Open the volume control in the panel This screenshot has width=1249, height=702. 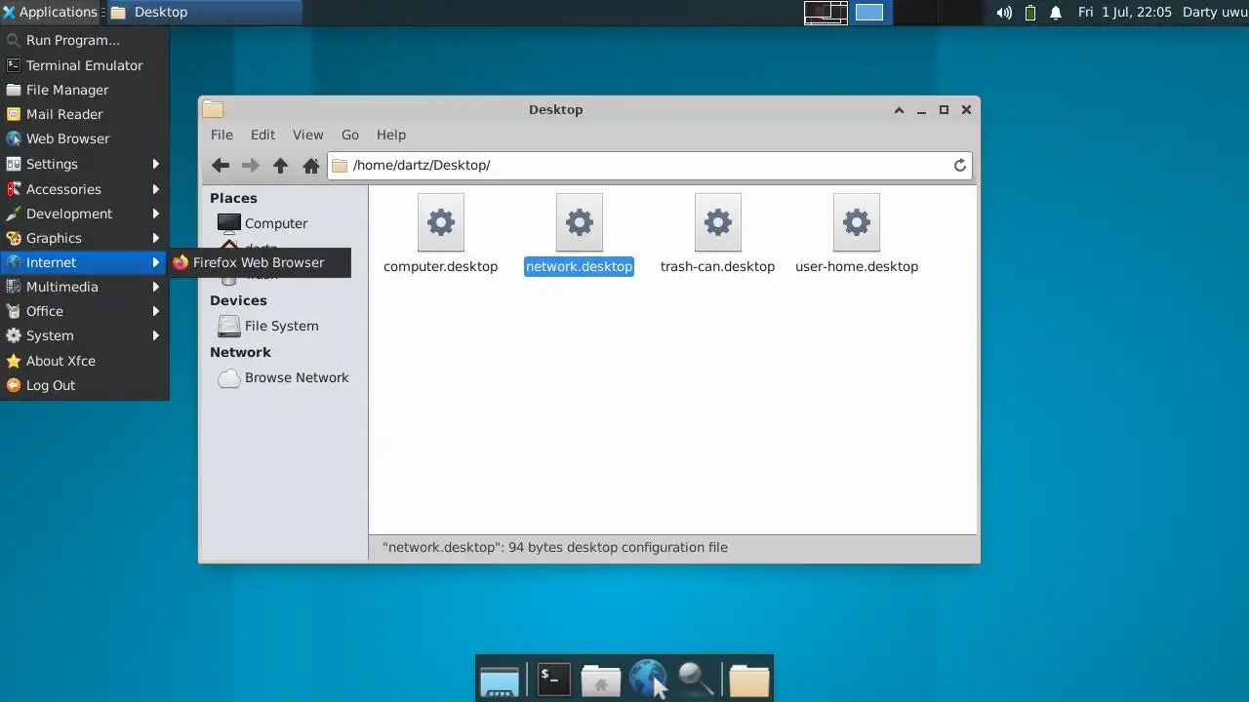(1004, 13)
